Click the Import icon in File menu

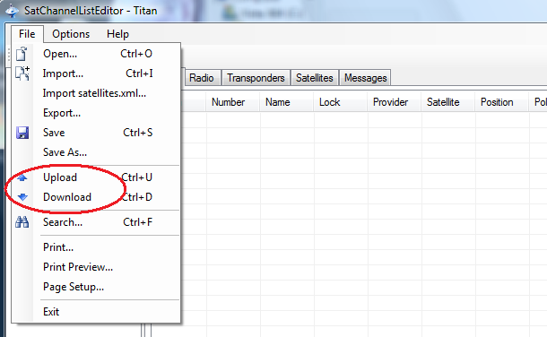pos(22,73)
